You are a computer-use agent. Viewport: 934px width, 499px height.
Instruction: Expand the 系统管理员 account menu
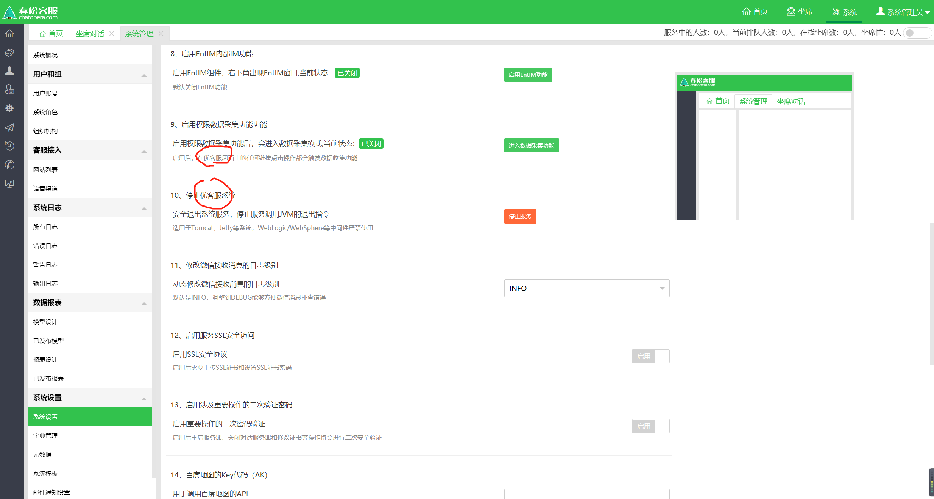click(903, 12)
